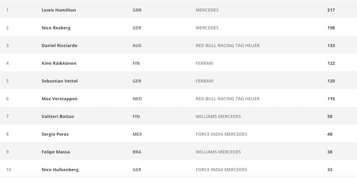Click the AUS nationality code
Screen dimensions: 357x178
(137, 46)
